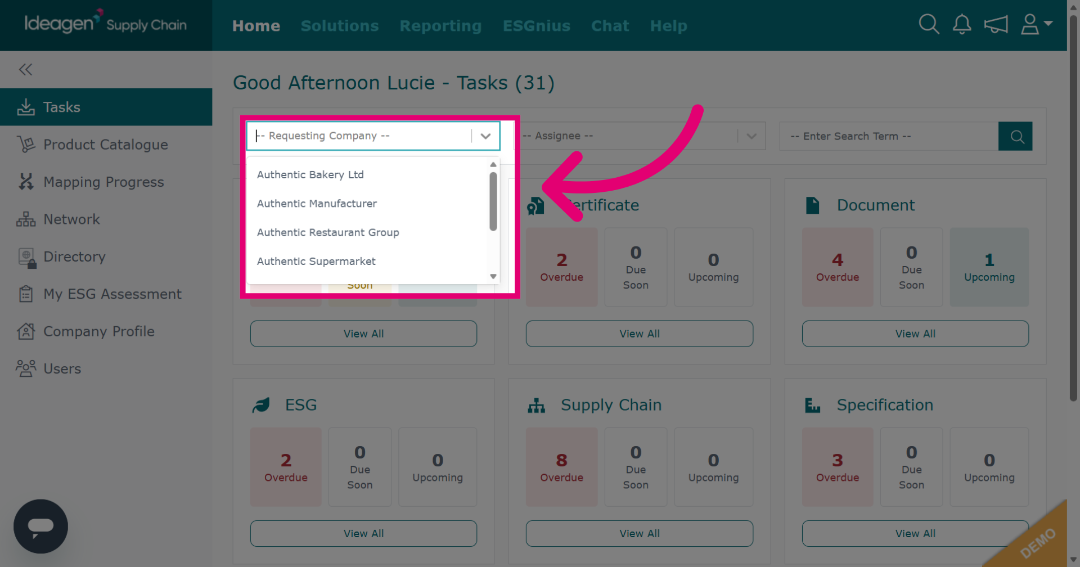Click the Document file icon
This screenshot has width=1080, height=567.
click(812, 205)
